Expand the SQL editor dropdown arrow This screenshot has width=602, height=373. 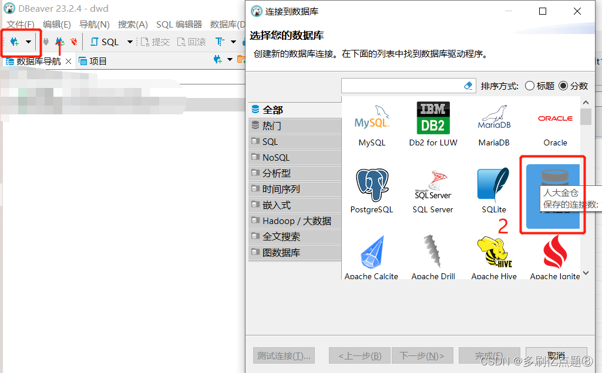click(130, 42)
